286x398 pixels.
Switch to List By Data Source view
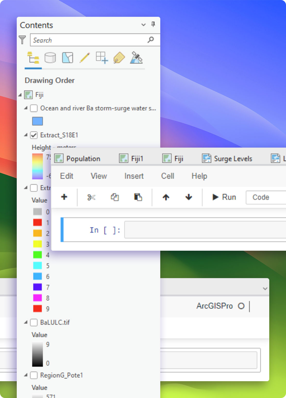50,58
